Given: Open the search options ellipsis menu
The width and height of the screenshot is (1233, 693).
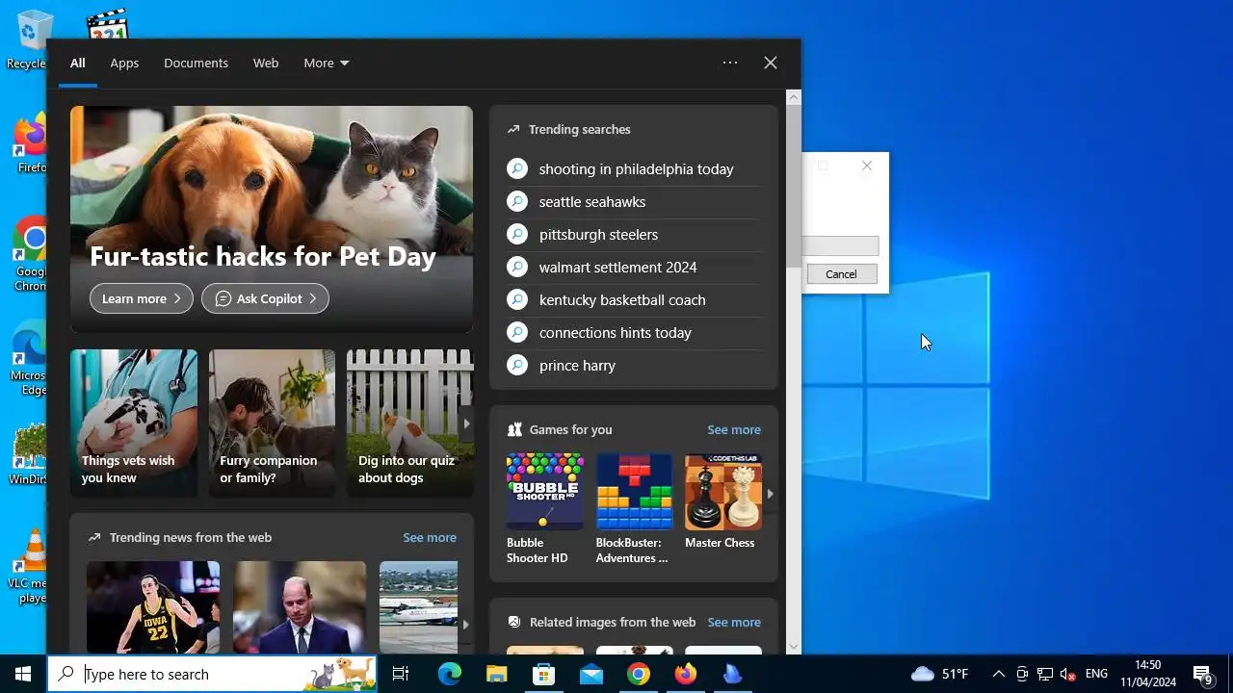Looking at the screenshot, I should click(x=730, y=63).
